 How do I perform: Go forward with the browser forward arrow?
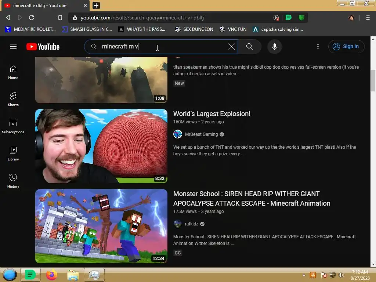tap(20, 18)
